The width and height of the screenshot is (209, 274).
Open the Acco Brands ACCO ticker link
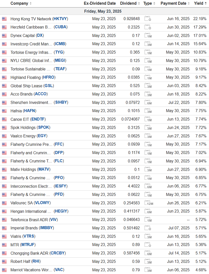41,94
